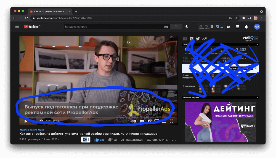The image size is (276, 158).
Task: Select the YouTube video browser tab
Action: point(50,12)
